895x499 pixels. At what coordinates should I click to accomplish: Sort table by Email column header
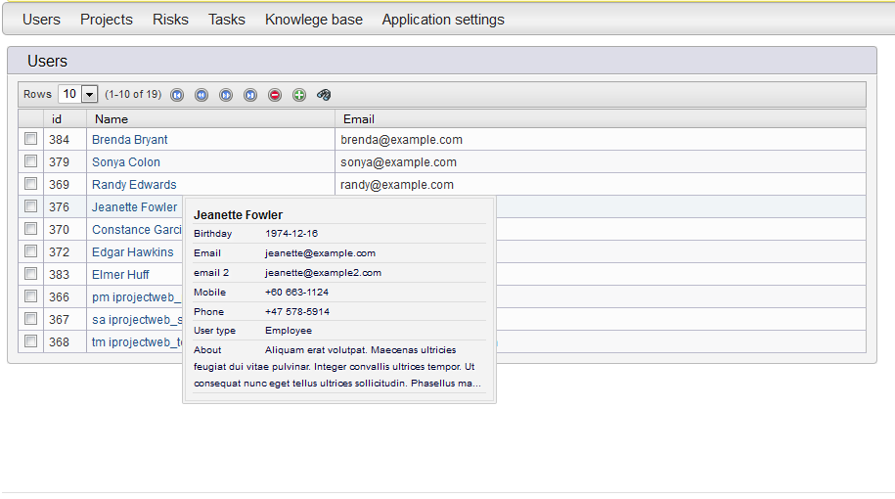pyautogui.click(x=601, y=118)
